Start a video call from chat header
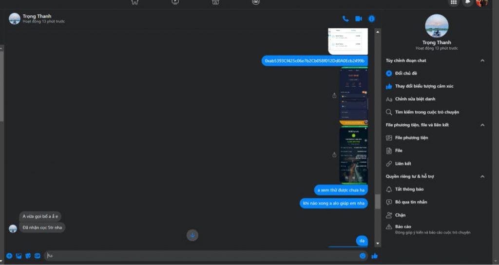 click(359, 19)
